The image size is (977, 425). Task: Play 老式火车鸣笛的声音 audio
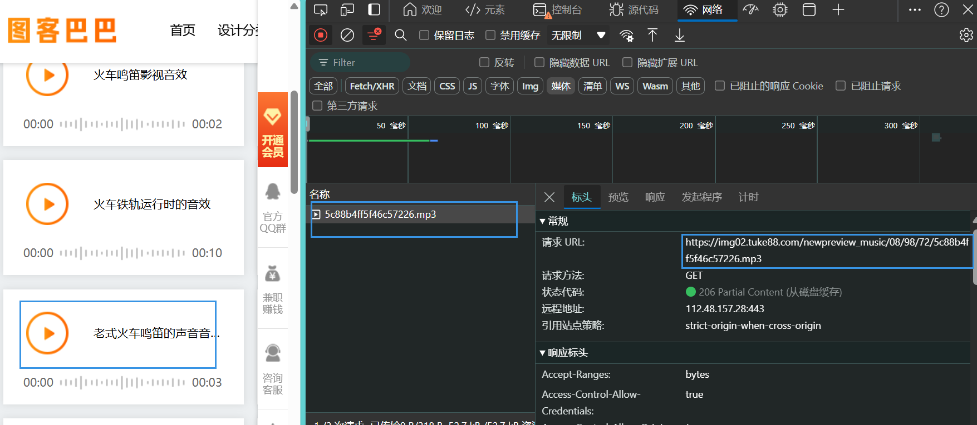click(x=48, y=333)
